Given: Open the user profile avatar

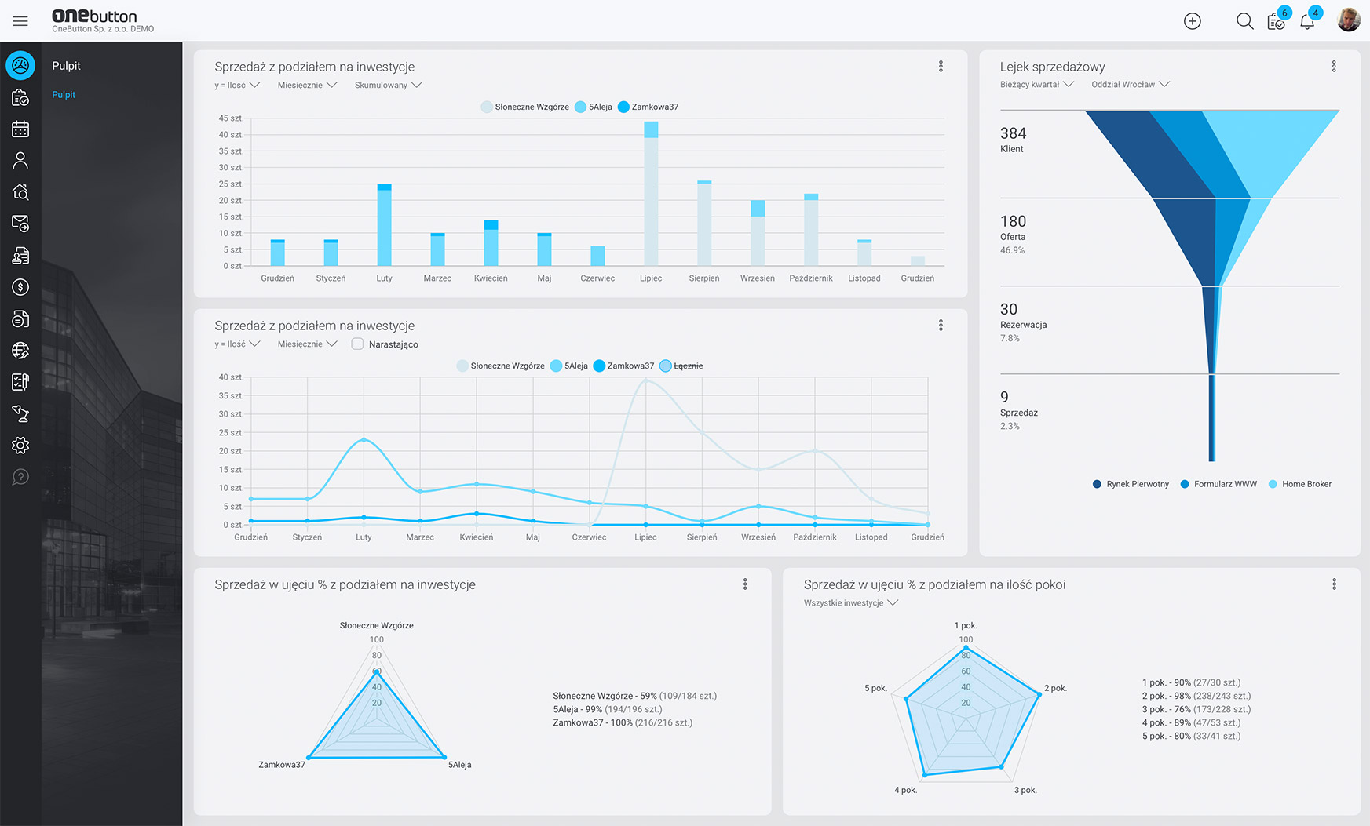Looking at the screenshot, I should point(1348,20).
